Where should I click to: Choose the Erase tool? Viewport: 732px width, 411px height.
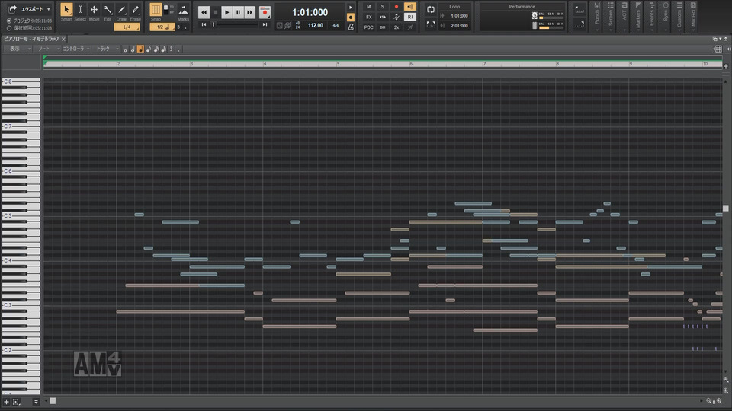pyautogui.click(x=135, y=11)
